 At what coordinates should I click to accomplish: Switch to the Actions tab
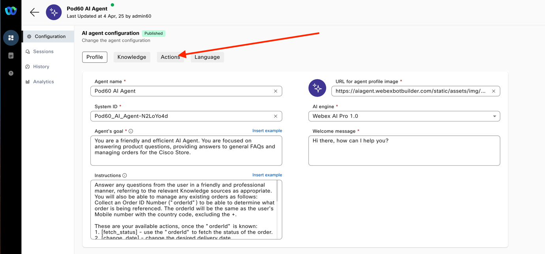[170, 57]
